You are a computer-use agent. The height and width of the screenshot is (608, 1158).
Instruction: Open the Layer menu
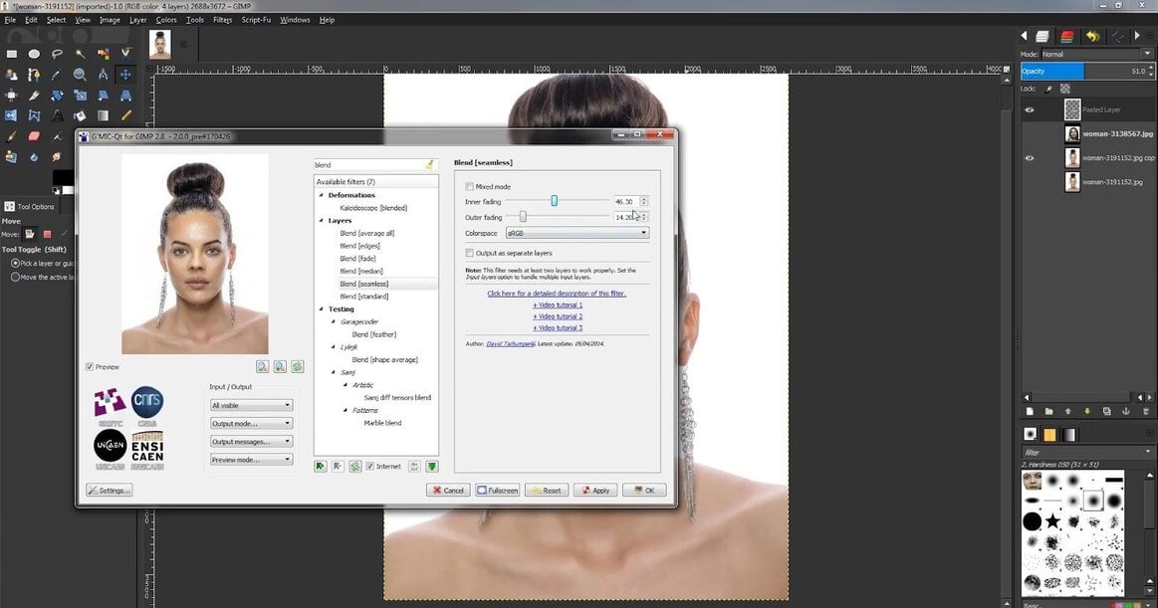click(x=138, y=20)
